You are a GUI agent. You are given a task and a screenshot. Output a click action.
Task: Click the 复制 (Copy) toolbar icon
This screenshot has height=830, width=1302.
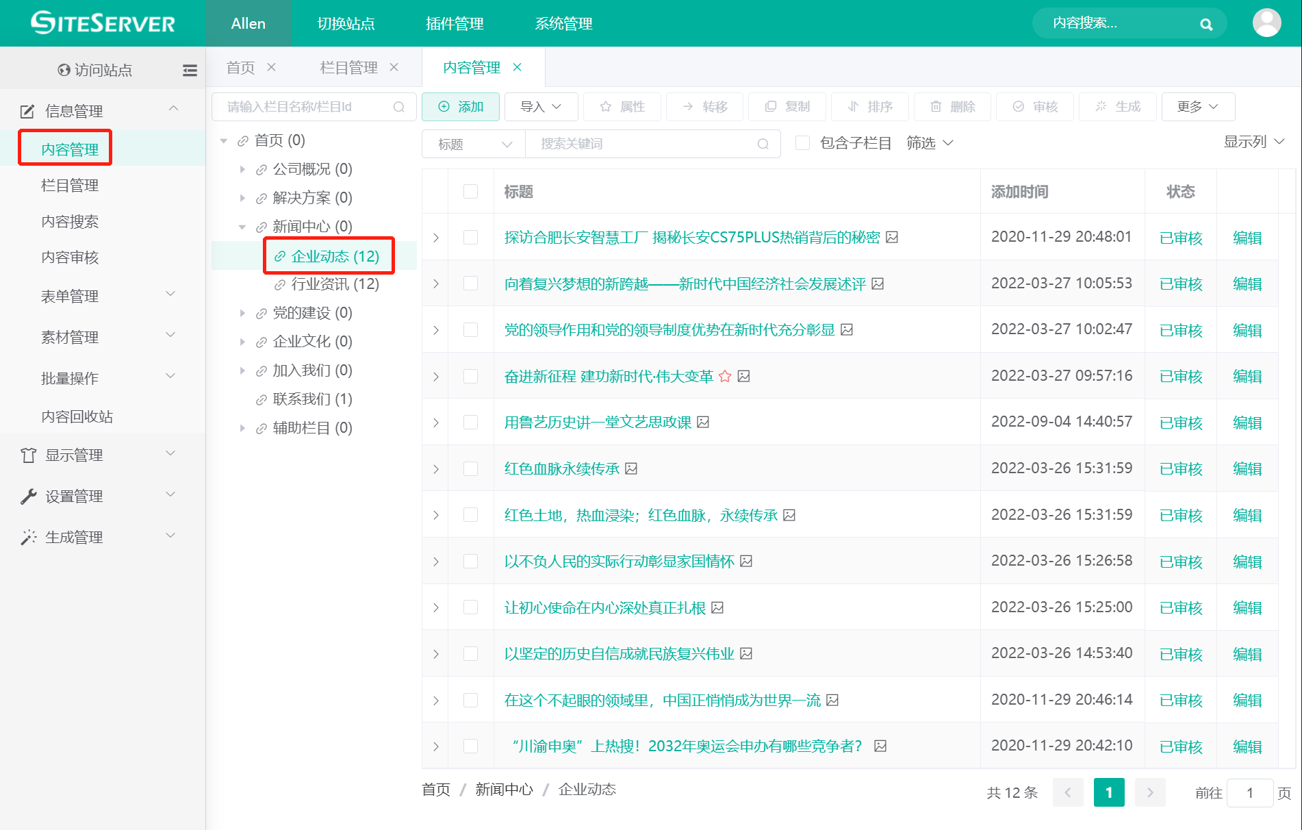coord(787,107)
